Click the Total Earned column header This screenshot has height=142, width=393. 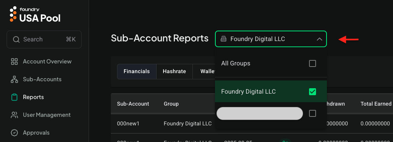pos(376,104)
